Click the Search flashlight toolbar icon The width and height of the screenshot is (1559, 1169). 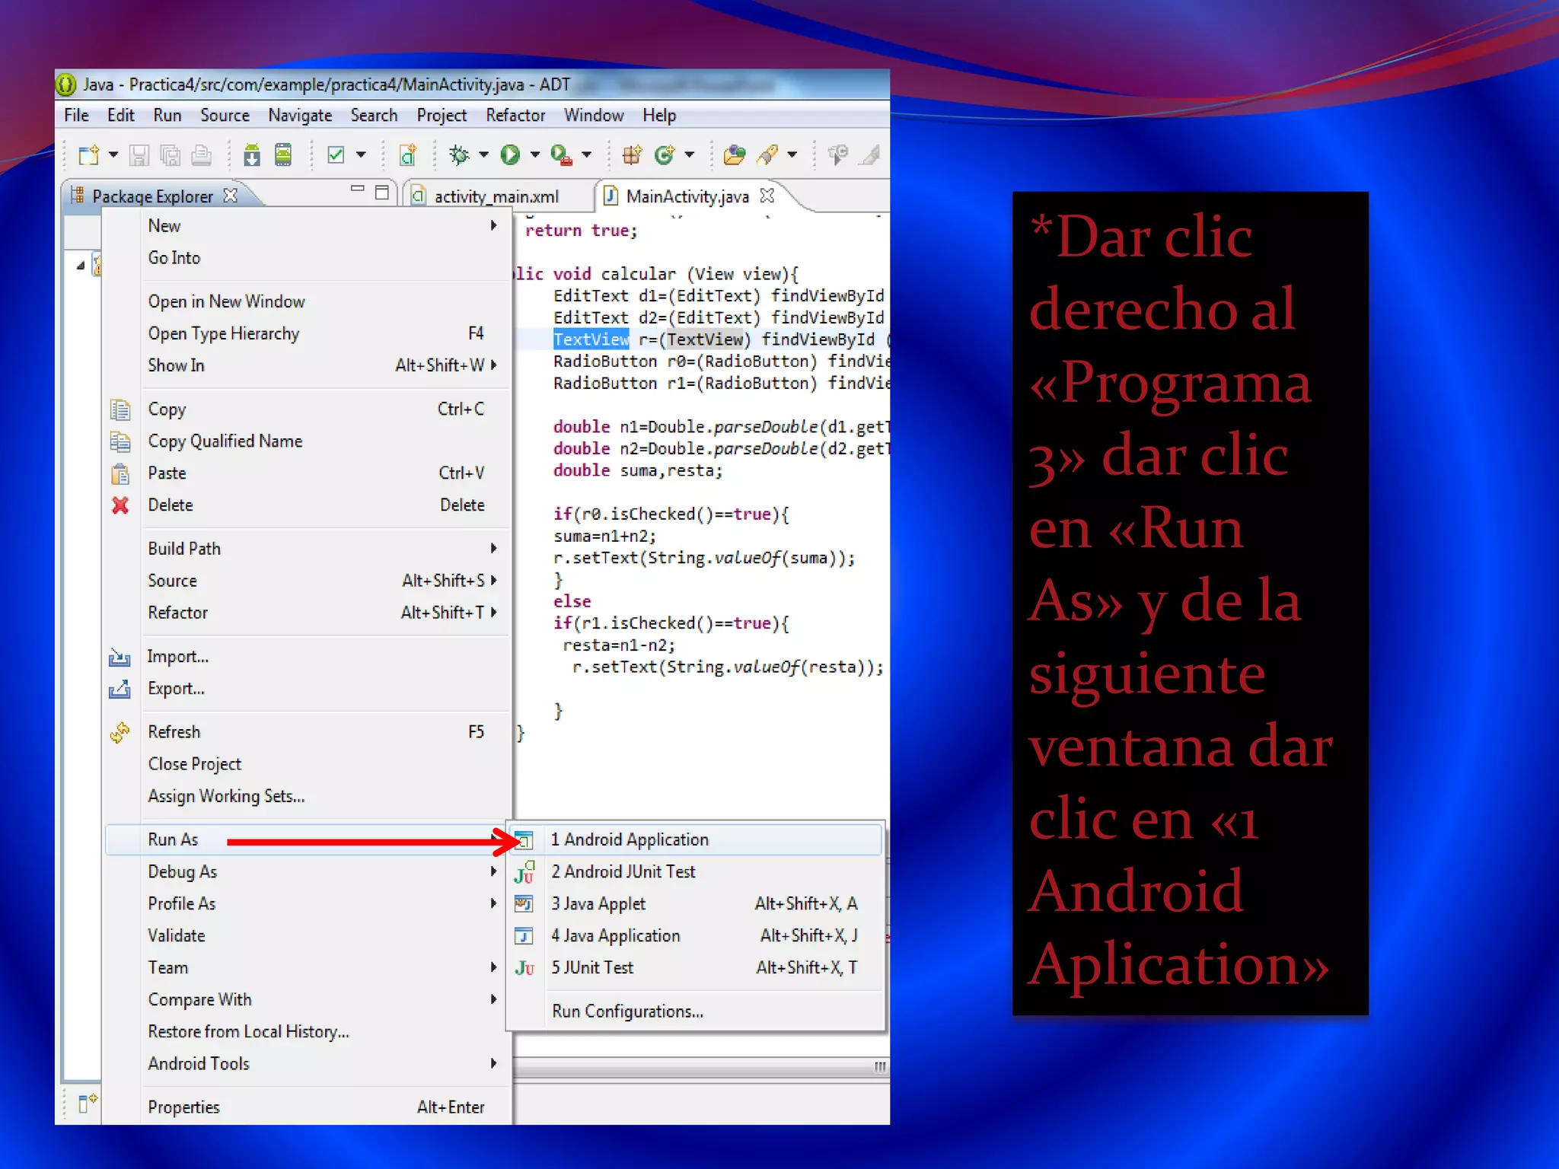click(x=767, y=155)
